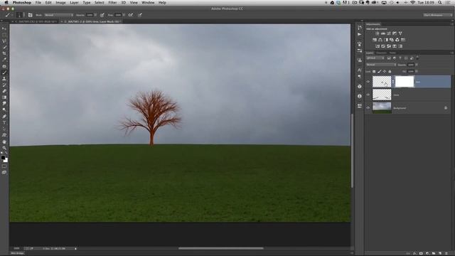Open the Actions panel play icon
The height and width of the screenshot is (256, 455).
point(360,34)
